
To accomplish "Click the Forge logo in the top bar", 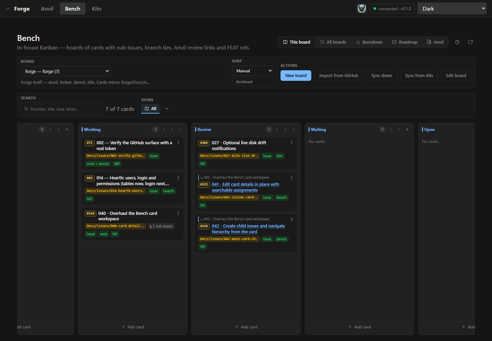I will (x=18, y=9).
